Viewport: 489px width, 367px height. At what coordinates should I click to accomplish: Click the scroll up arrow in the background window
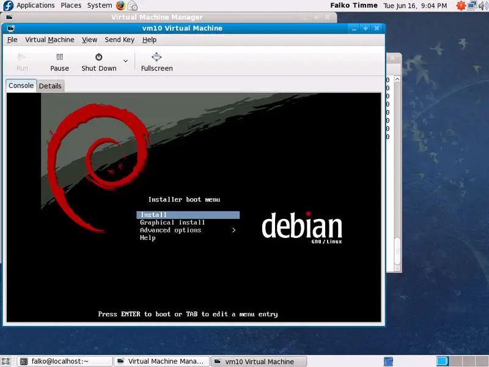tap(397, 80)
